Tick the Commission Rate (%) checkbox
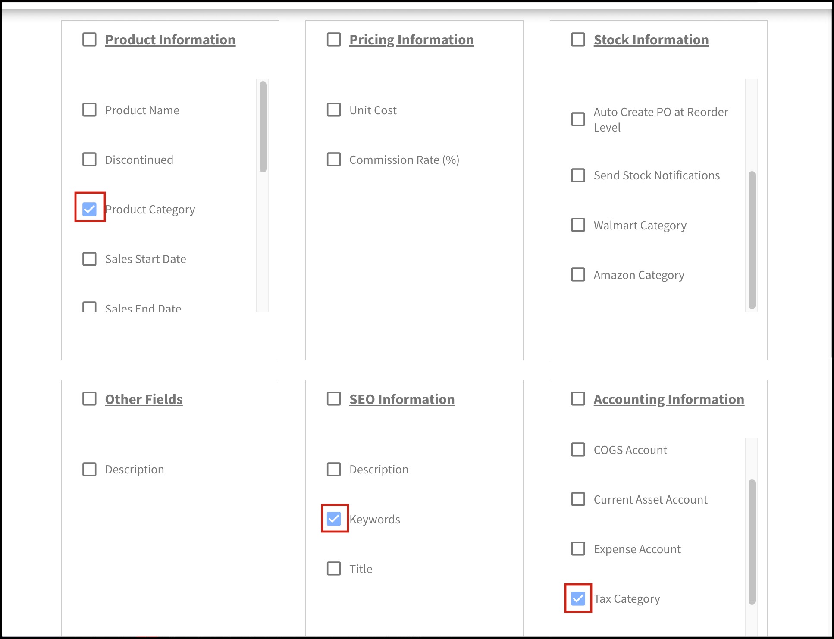This screenshot has width=834, height=639. pyautogui.click(x=334, y=160)
